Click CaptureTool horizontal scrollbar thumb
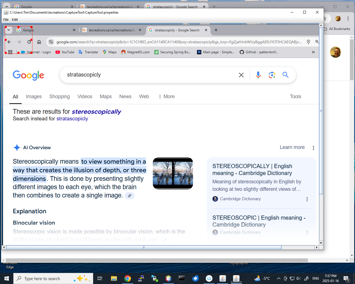This screenshot has width=355, height=284. (x=144, y=247)
